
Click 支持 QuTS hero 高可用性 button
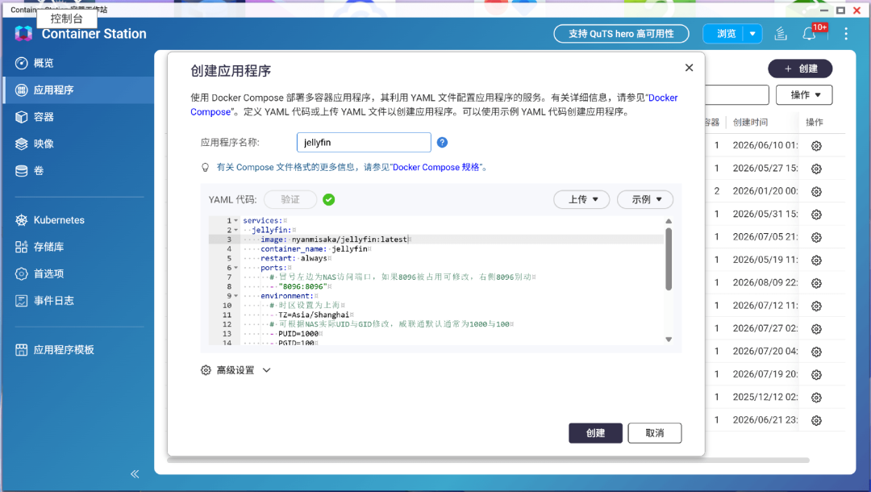tap(621, 34)
